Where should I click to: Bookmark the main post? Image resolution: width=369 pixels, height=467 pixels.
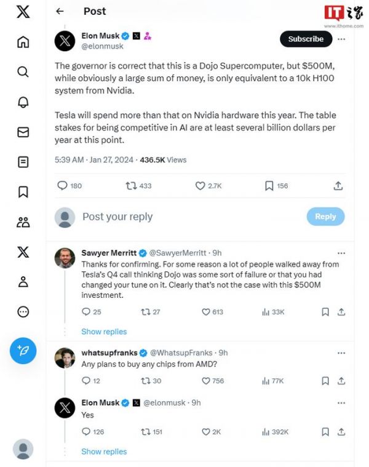pyautogui.click(x=269, y=185)
